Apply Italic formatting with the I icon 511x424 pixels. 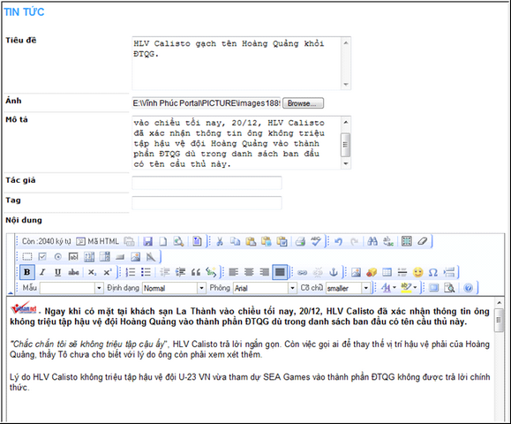pyautogui.click(x=42, y=272)
